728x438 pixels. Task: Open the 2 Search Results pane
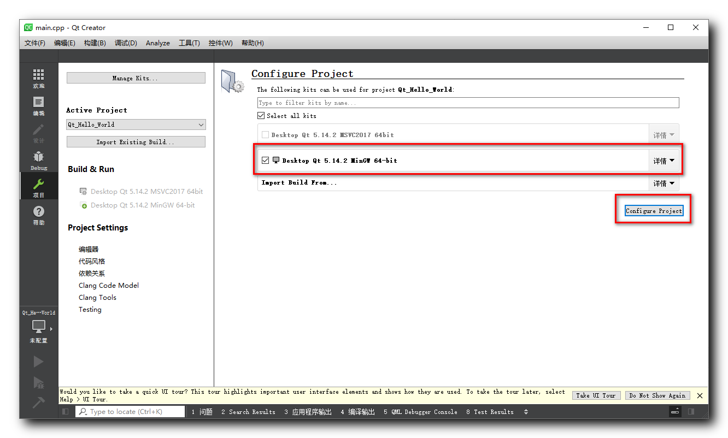pyautogui.click(x=248, y=412)
